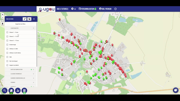Image resolution: width=180 pixels, height=101 pixels.
Task: Open the statistics bar chart tool
Action: (x=18, y=90)
